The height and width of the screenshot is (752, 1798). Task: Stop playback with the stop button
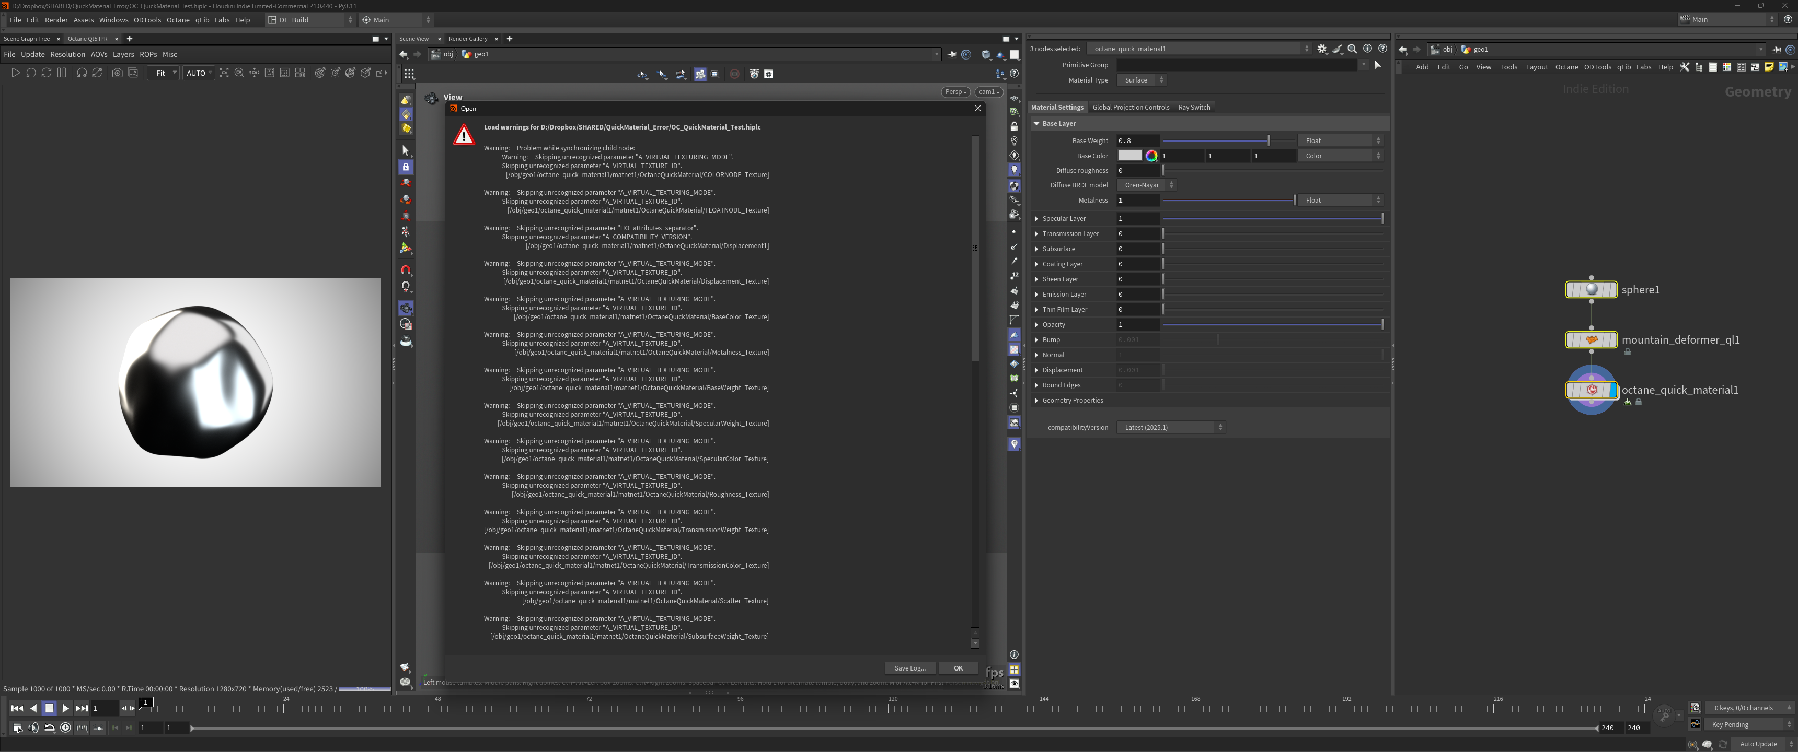[50, 708]
